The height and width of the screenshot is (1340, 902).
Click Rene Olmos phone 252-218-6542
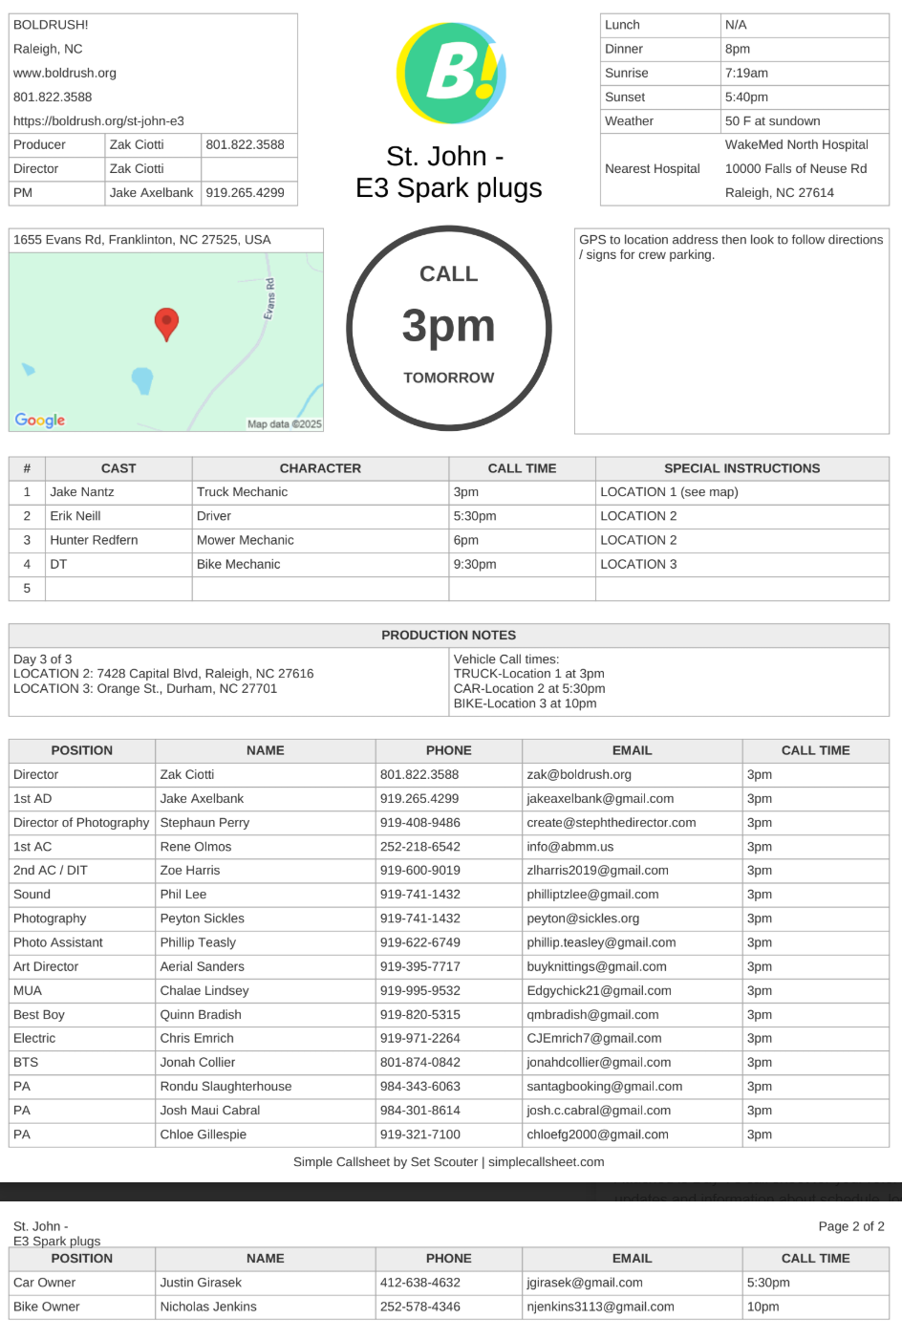(420, 847)
